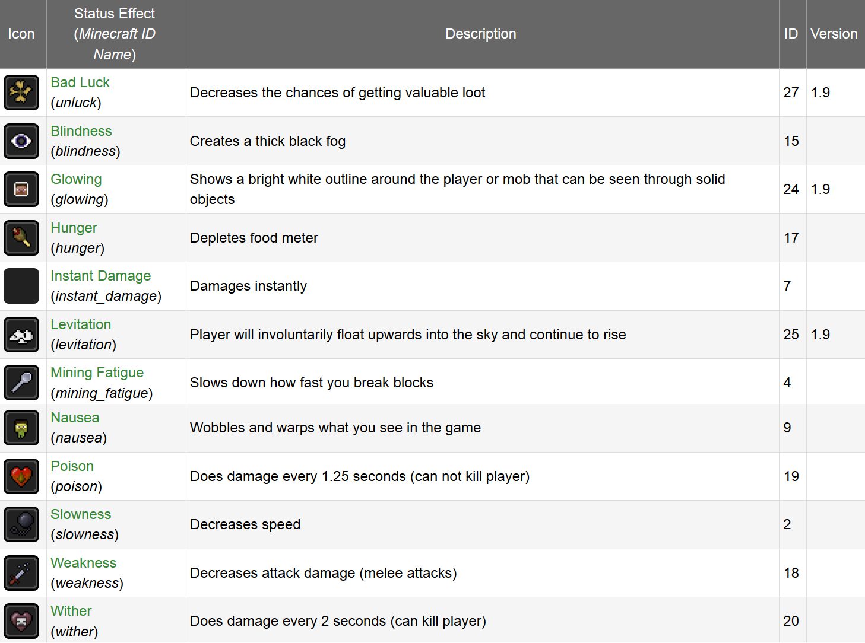Click the Nausea description about wobbling
Image resolution: width=865 pixels, height=643 pixels.
[x=335, y=428]
